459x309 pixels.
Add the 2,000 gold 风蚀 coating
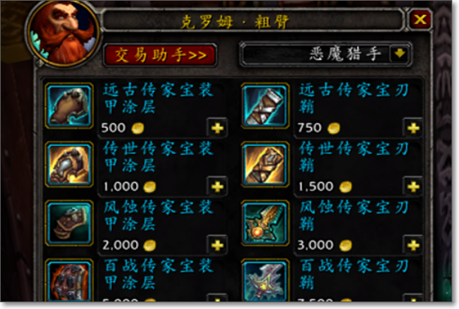point(217,245)
